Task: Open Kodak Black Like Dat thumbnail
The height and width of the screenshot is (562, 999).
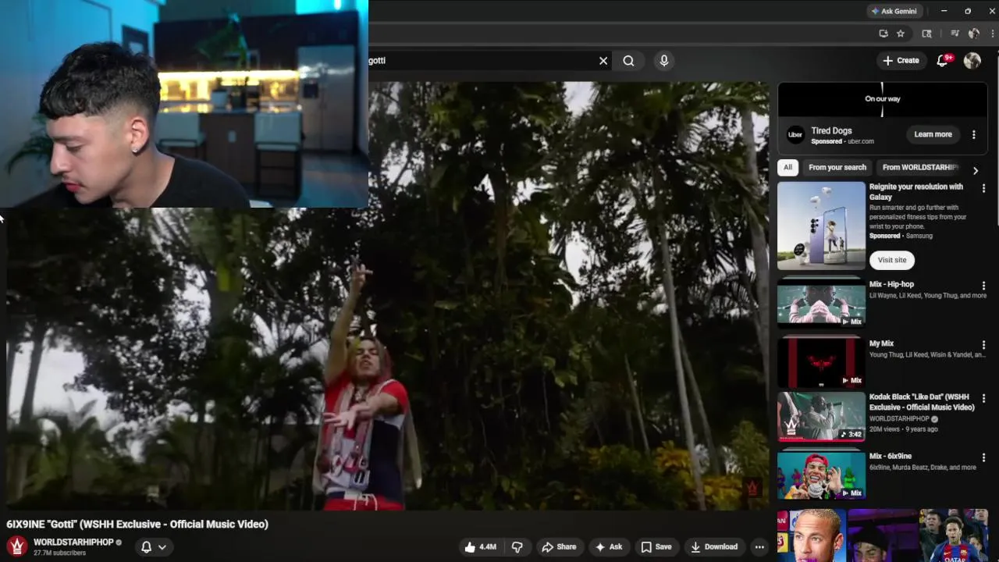Action: [x=821, y=416]
